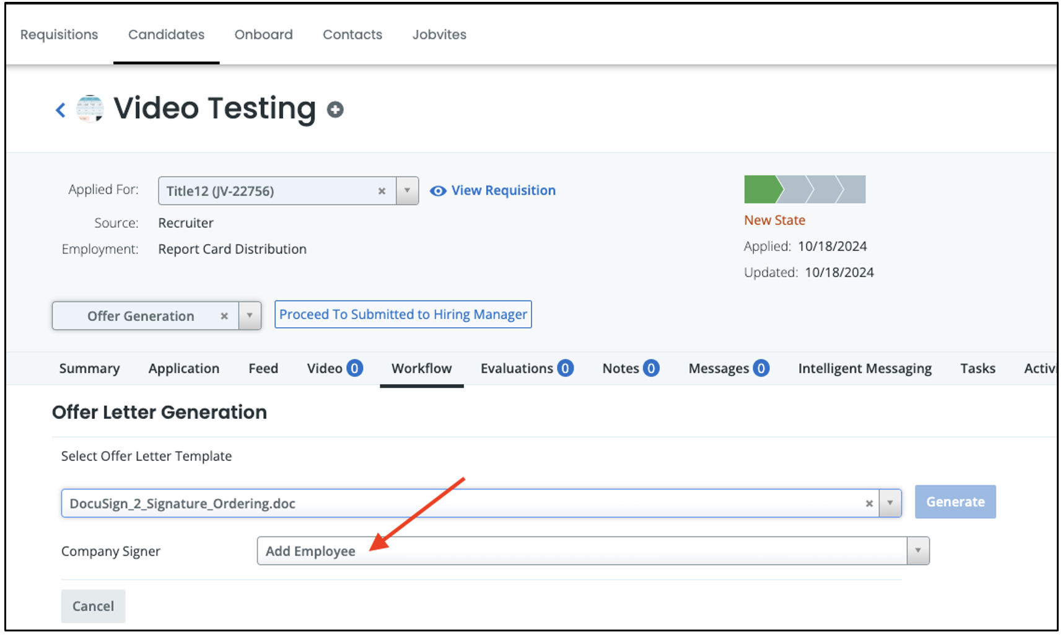The image size is (1063, 637).
Task: Click the back arrow beside candidate name
Action: point(60,110)
